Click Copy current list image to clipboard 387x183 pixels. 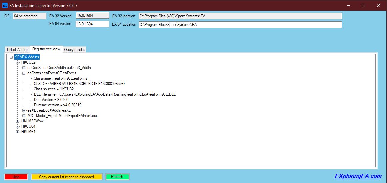coord(66,177)
